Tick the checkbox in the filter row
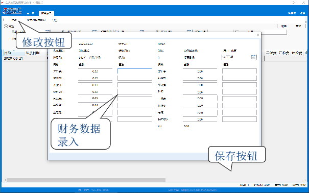This screenshot has height=193, width=309. (237, 32)
